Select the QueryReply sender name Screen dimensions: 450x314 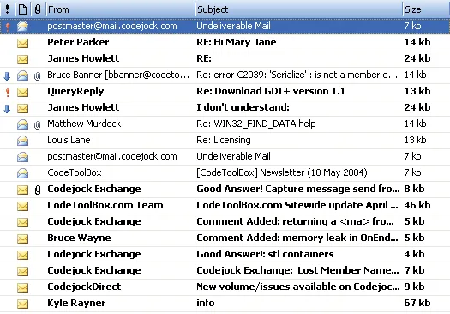[75, 91]
